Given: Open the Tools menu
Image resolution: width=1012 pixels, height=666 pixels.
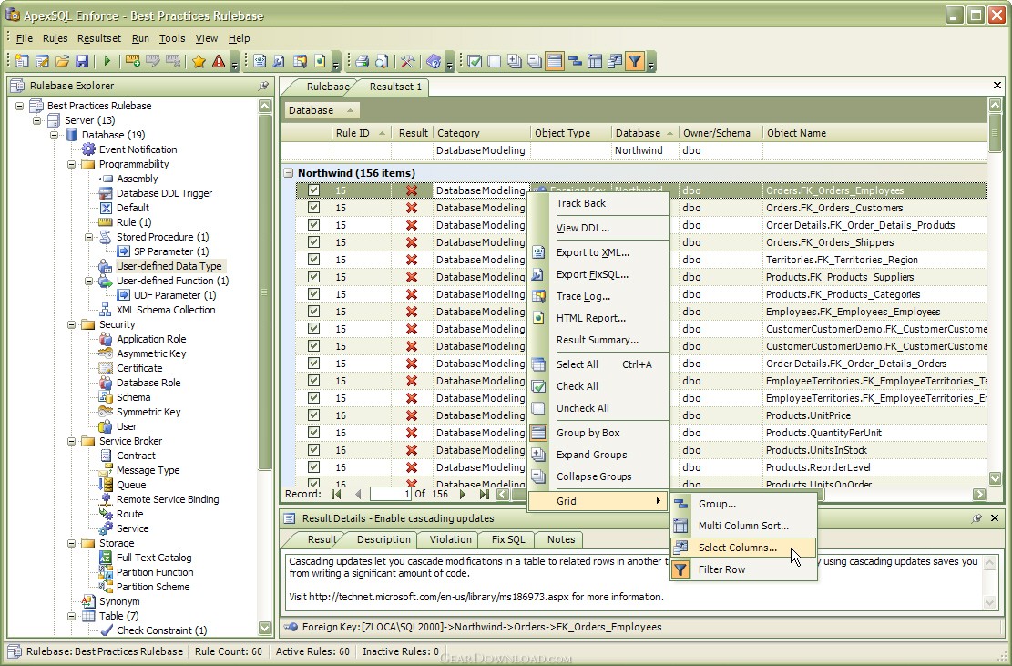Looking at the screenshot, I should tap(172, 38).
